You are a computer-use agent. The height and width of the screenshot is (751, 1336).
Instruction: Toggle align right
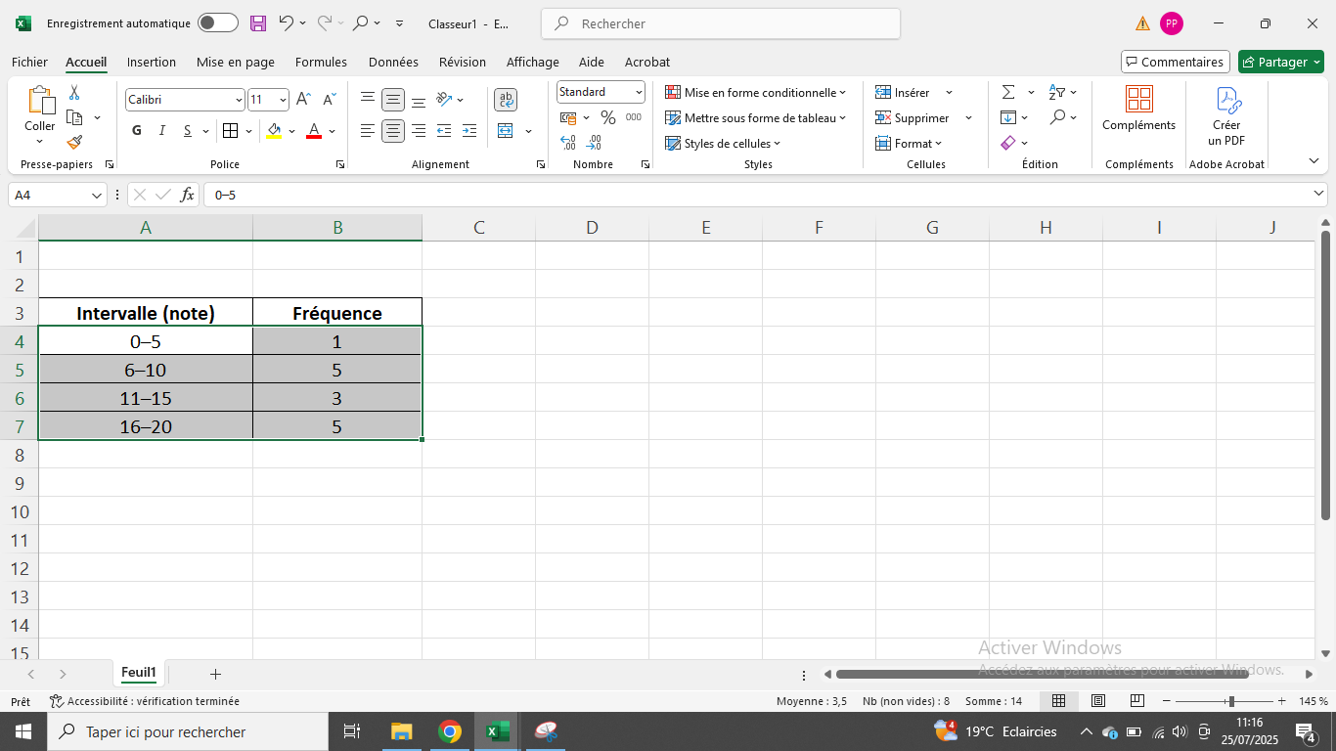tap(419, 131)
